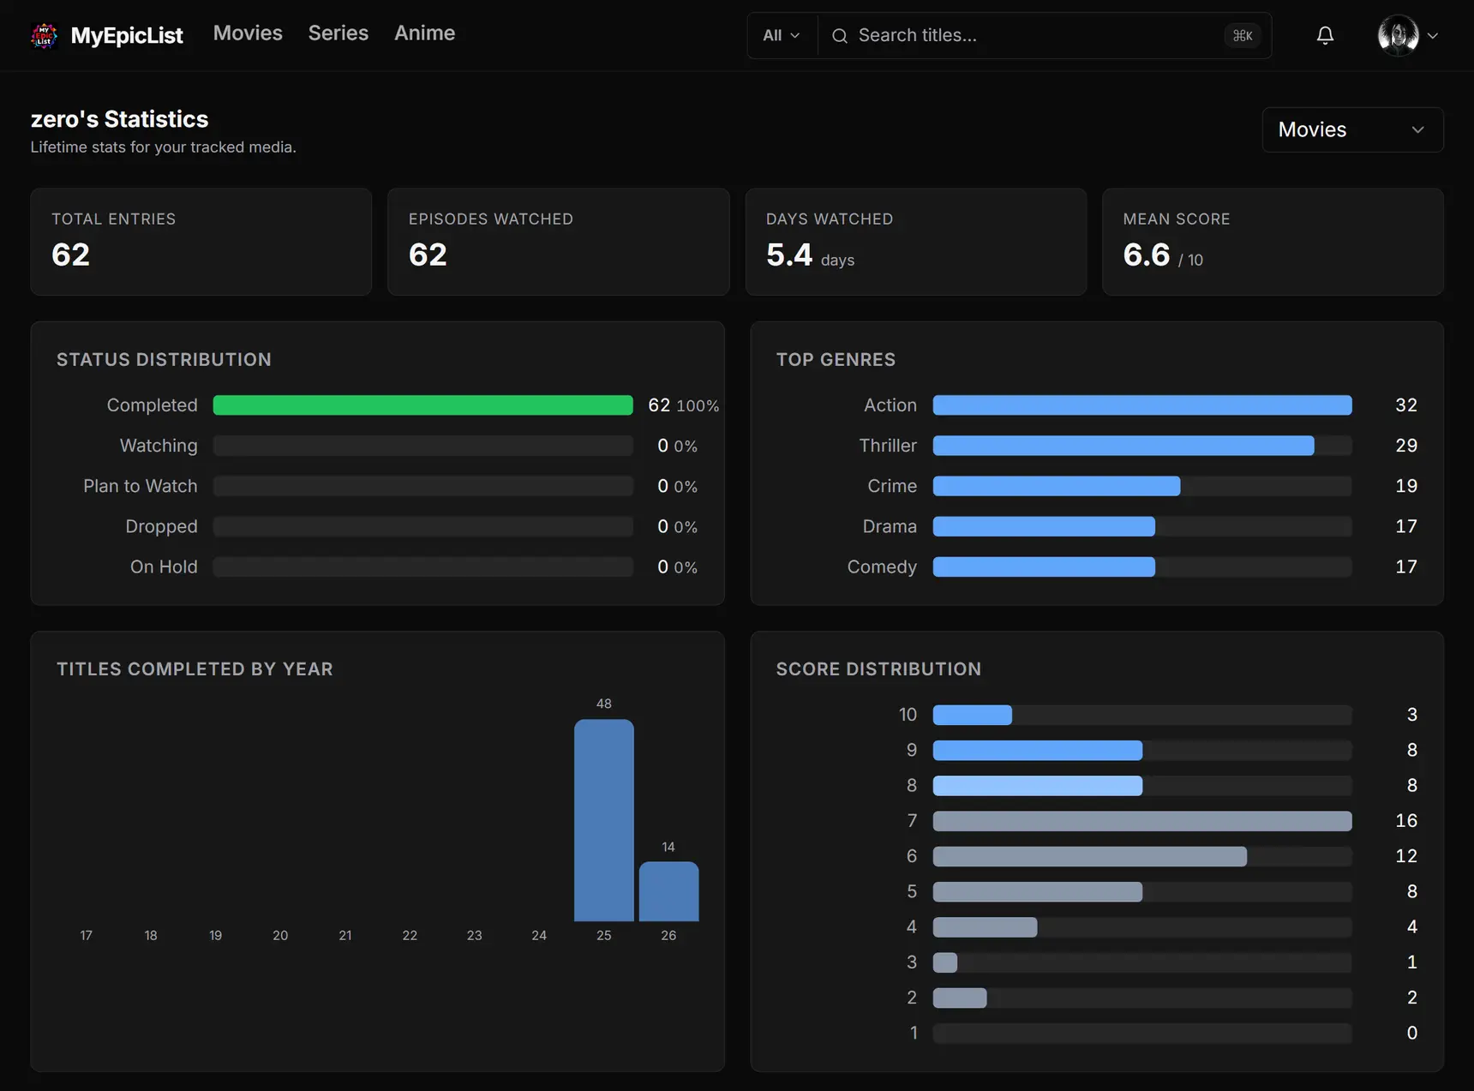Go to the Movies nav tab
The height and width of the screenshot is (1091, 1474).
pos(248,33)
